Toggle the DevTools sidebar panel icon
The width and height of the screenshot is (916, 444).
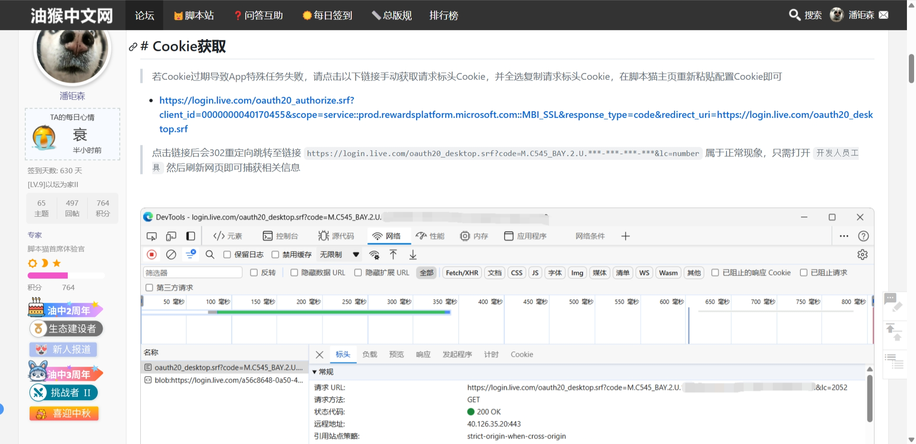click(190, 236)
